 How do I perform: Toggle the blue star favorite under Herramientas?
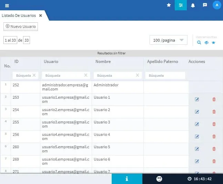[x=213, y=43]
